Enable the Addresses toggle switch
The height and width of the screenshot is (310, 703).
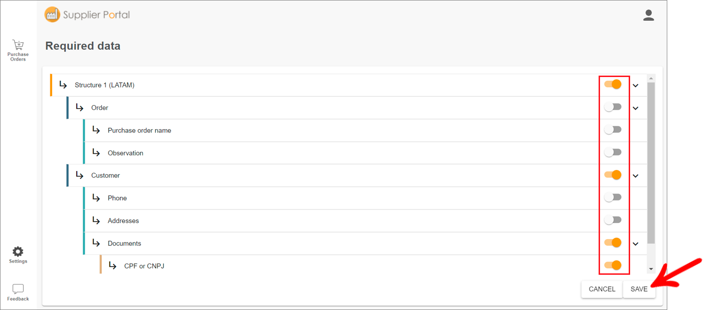pyautogui.click(x=613, y=220)
